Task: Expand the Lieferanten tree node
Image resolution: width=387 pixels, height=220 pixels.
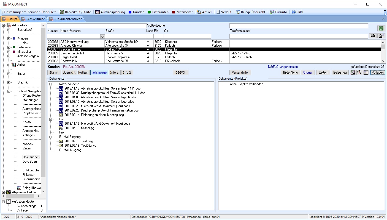Action: tap(9, 47)
